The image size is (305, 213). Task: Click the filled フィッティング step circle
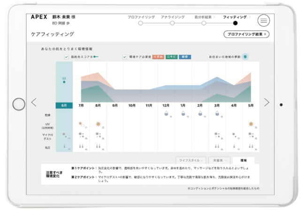pyautogui.click(x=235, y=23)
